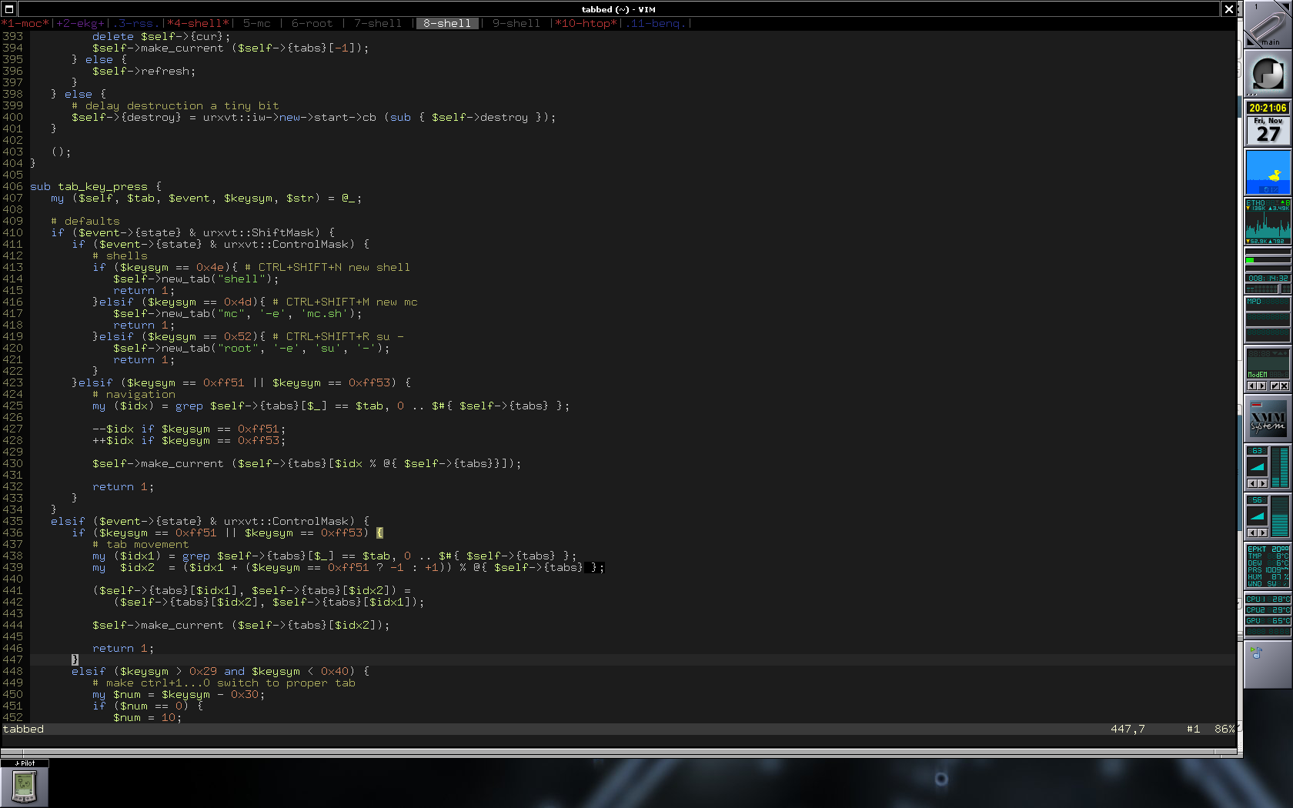
Task: Click cursor position '447,7' in status line
Action: pyautogui.click(x=1128, y=729)
